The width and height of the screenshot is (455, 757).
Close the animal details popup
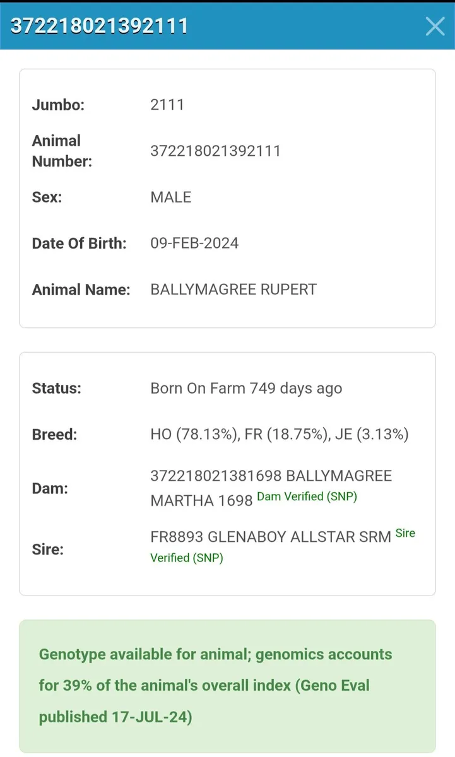pyautogui.click(x=435, y=26)
